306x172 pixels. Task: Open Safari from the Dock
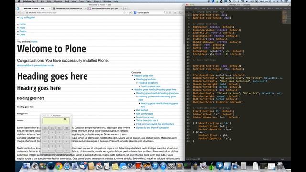click(x=67, y=166)
